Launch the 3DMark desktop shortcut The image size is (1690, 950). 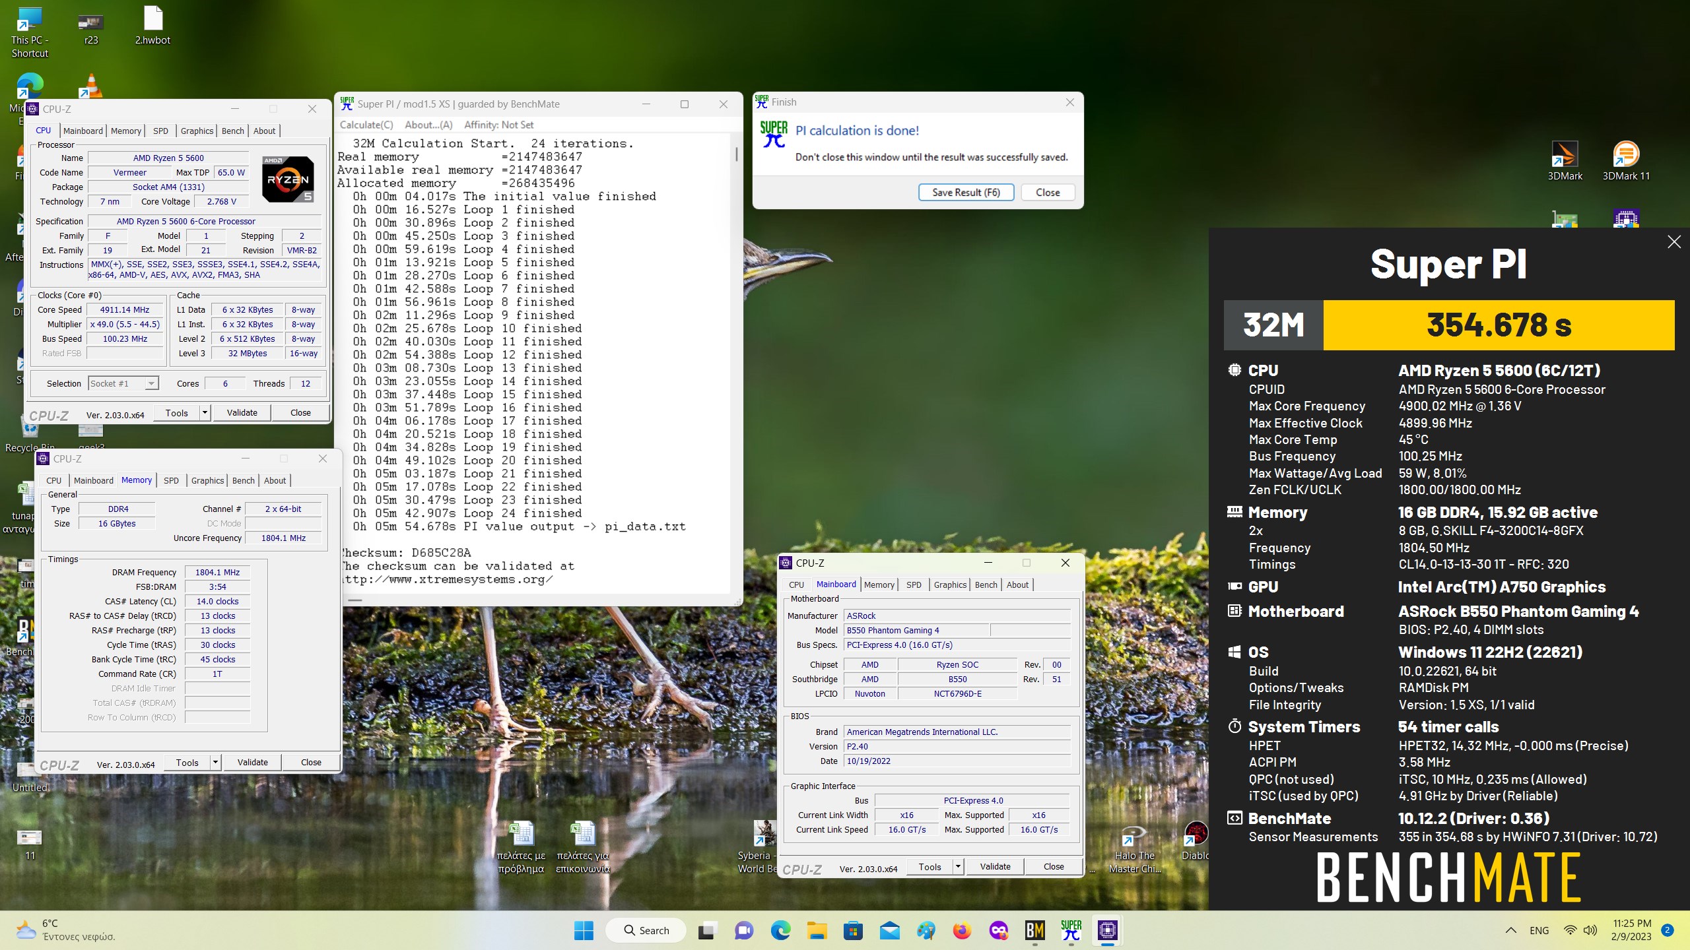point(1565,162)
